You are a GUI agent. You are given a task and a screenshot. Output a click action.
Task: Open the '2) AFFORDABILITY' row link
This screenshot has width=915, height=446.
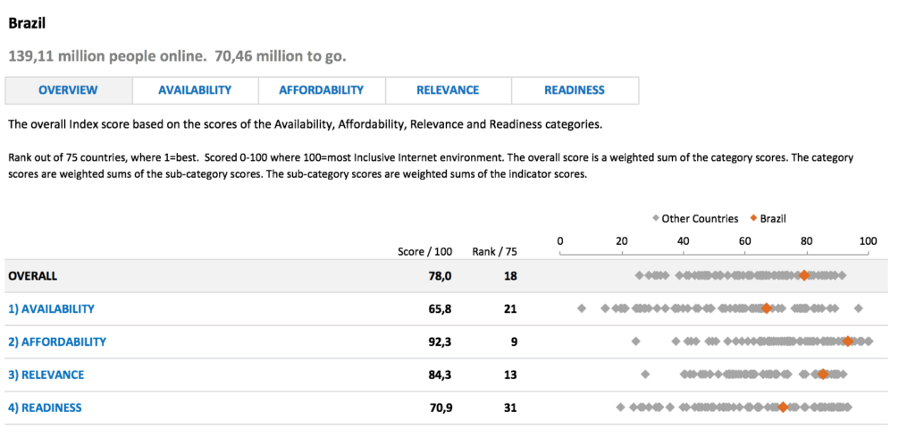tap(57, 342)
